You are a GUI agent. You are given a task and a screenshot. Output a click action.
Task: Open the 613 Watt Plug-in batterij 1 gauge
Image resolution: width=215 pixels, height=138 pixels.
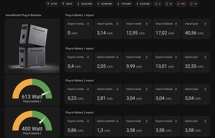[x=32, y=90]
